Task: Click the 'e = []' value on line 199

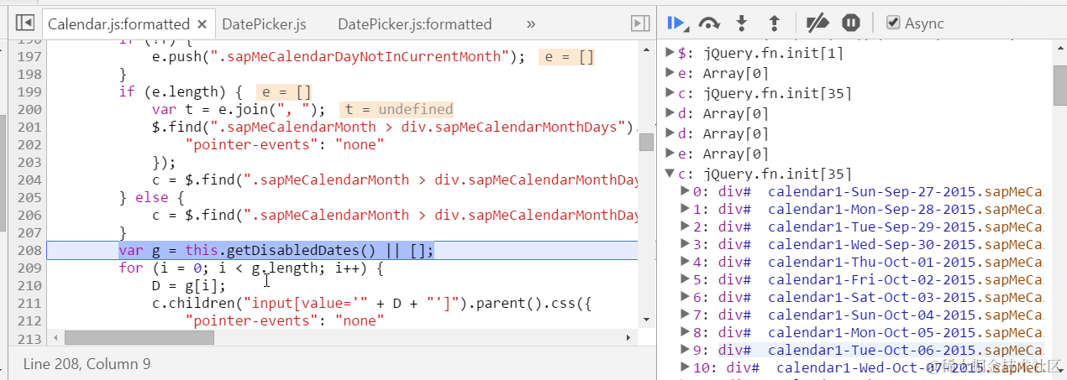Action: 286,91
